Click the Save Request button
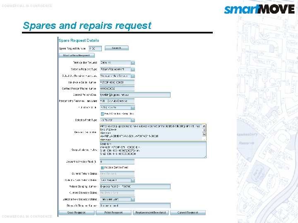 tap(77, 213)
